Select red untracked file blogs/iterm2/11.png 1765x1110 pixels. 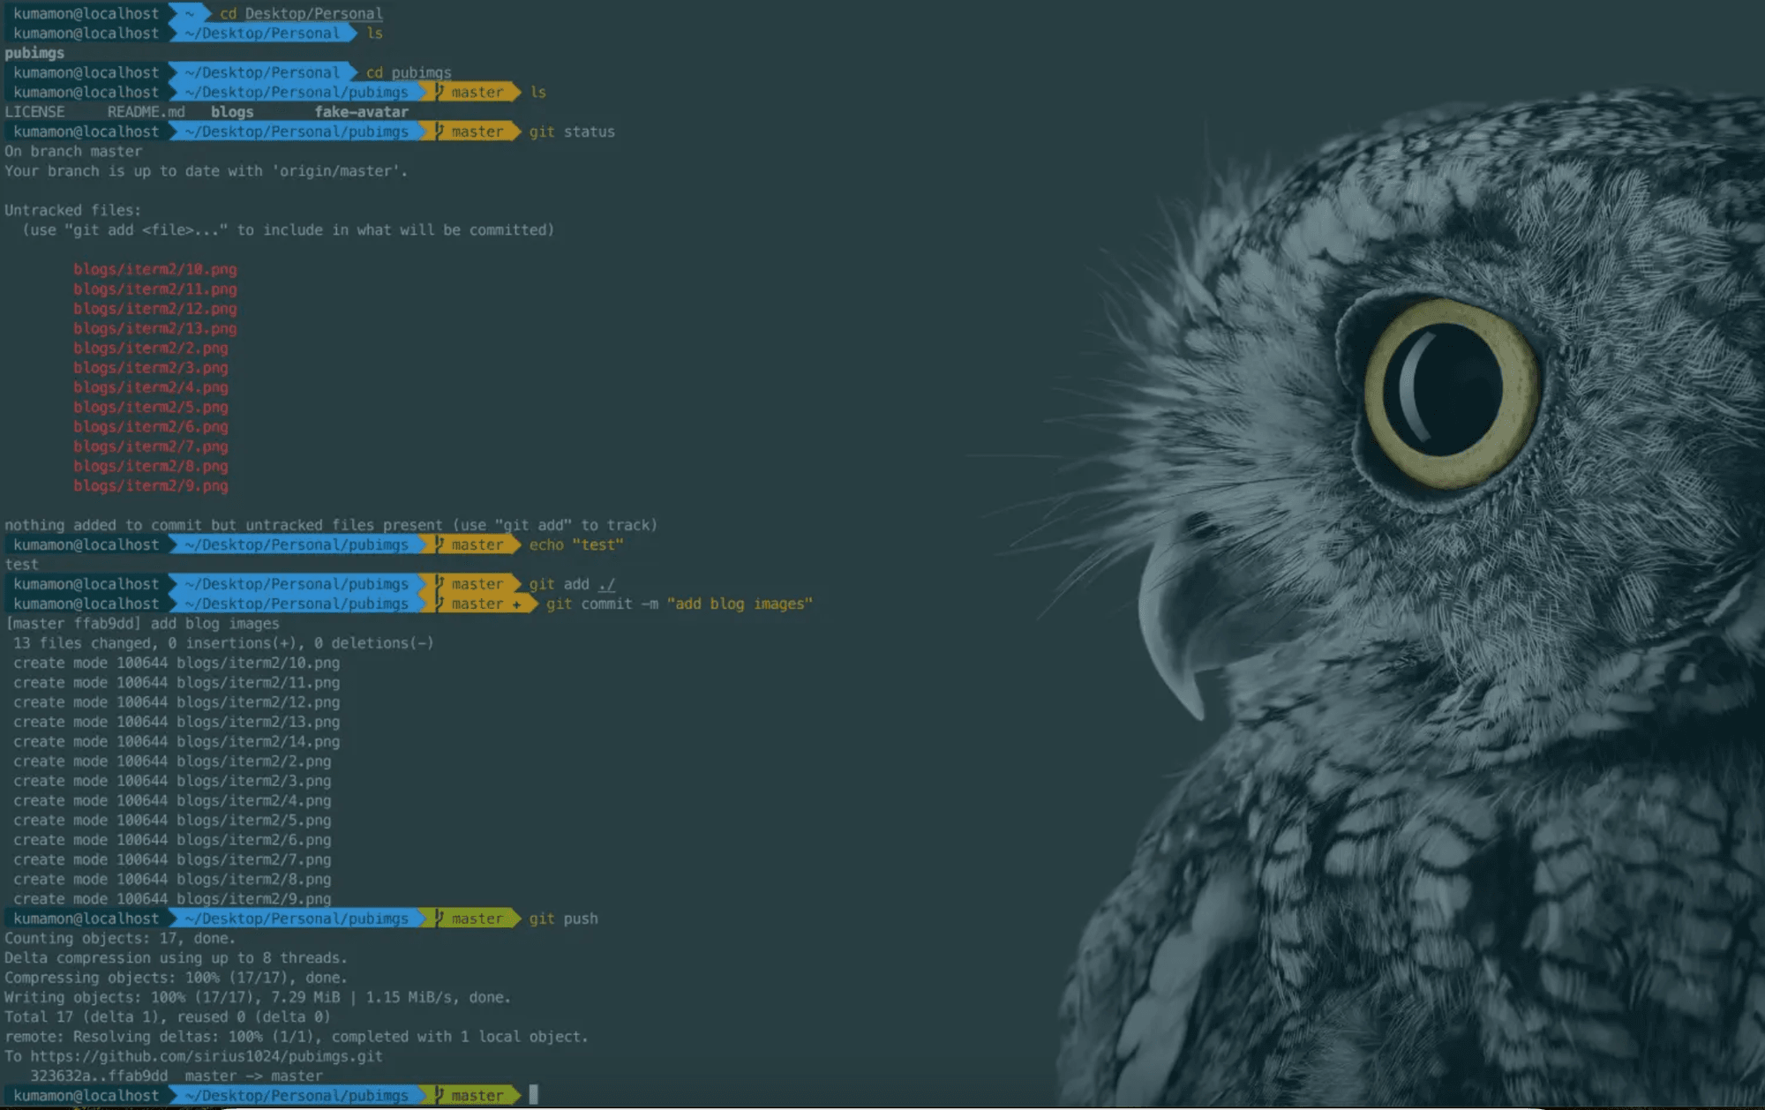pos(155,289)
